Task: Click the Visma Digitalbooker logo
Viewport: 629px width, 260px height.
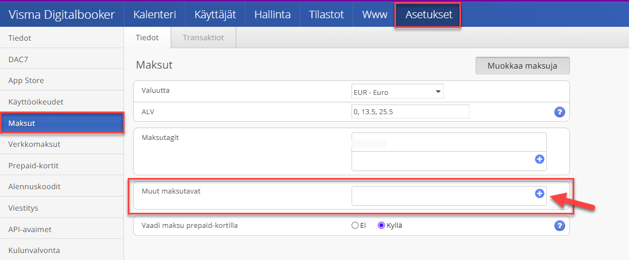Action: [x=62, y=15]
